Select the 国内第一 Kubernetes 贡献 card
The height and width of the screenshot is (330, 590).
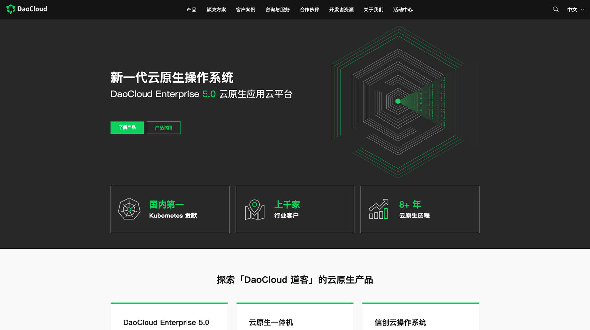click(x=170, y=209)
